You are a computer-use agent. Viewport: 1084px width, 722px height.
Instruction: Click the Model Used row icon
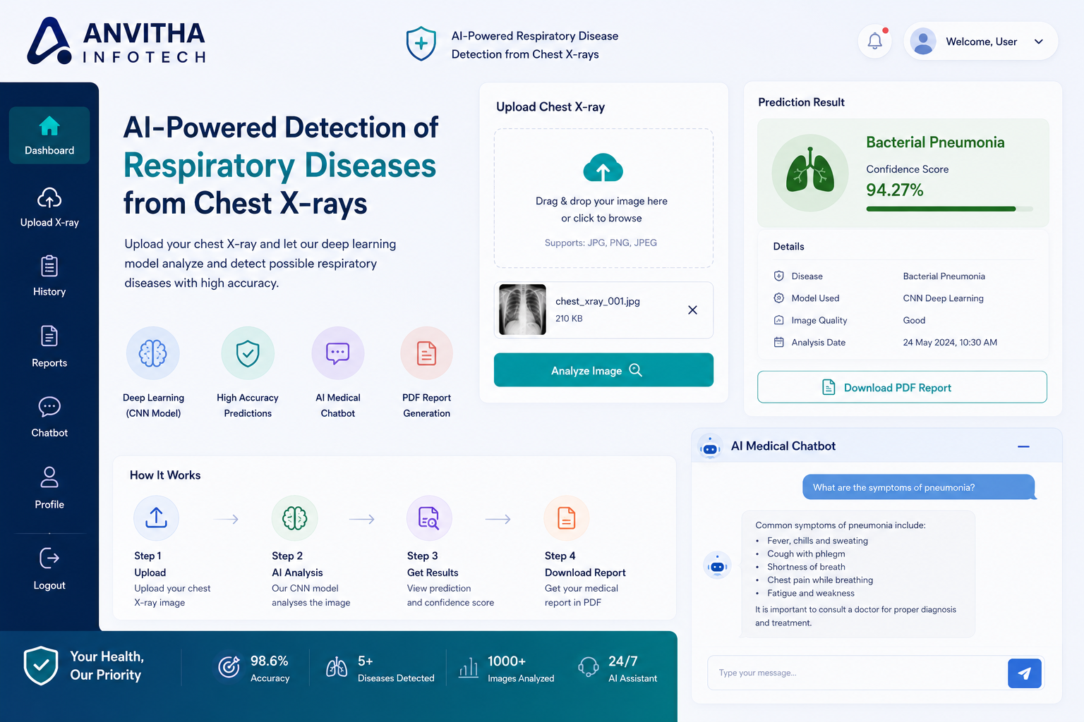tap(779, 298)
